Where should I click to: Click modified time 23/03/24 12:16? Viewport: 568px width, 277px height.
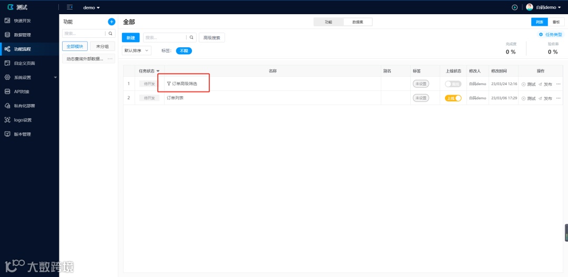point(504,84)
